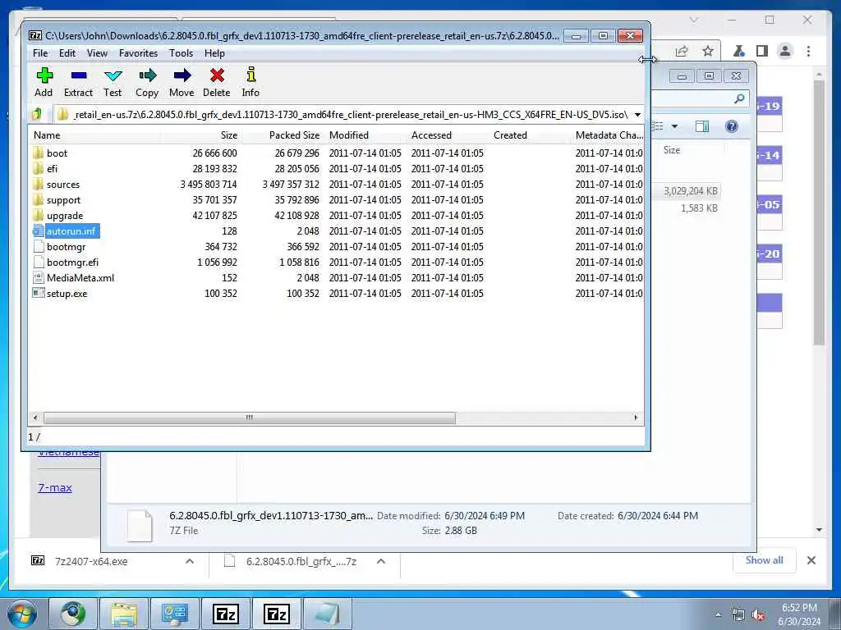Image resolution: width=841 pixels, height=630 pixels.
Task: Click the 7-max link on the webpage
Action: click(55, 487)
